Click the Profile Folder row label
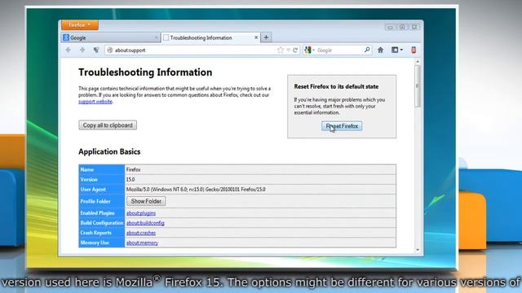 click(95, 201)
